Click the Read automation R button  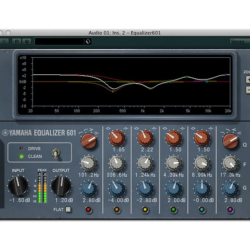(17, 41)
